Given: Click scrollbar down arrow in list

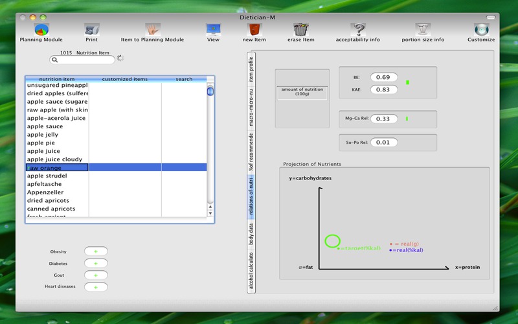Looking at the screenshot, I should [210, 213].
